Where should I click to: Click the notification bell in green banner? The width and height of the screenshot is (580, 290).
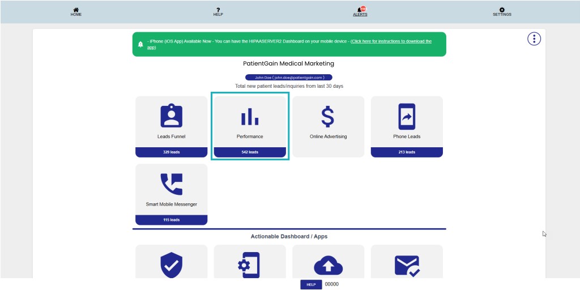140,44
